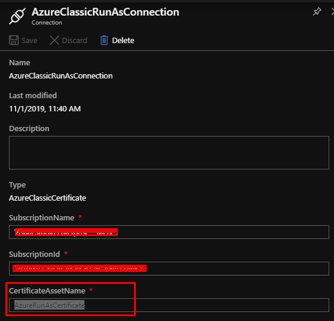Click the Connection subtitle under title
The image size is (334, 321).
[47, 23]
